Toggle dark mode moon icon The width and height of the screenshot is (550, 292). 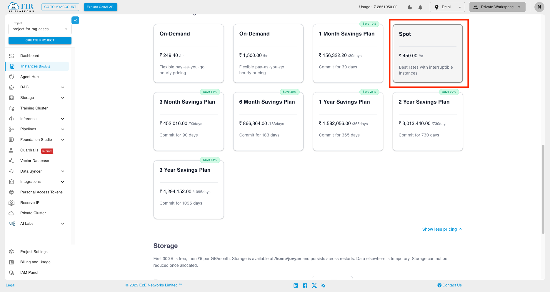[x=410, y=7]
